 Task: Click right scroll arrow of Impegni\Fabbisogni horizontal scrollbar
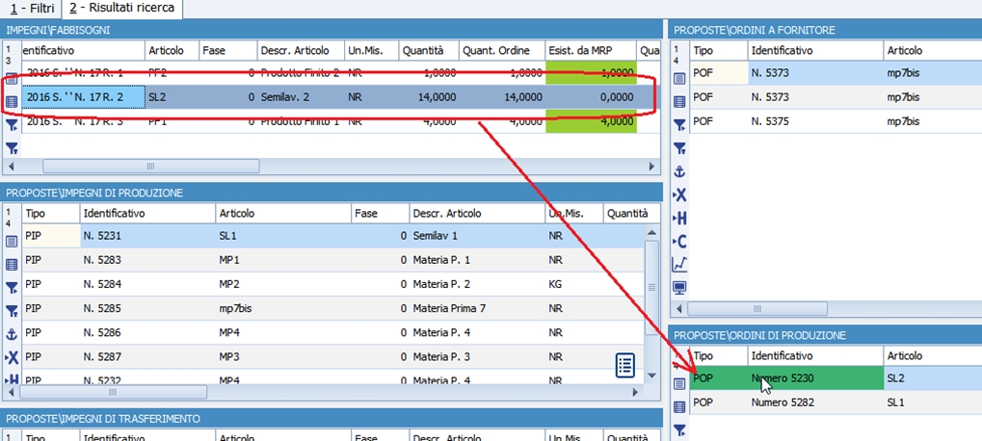pyautogui.click(x=652, y=167)
